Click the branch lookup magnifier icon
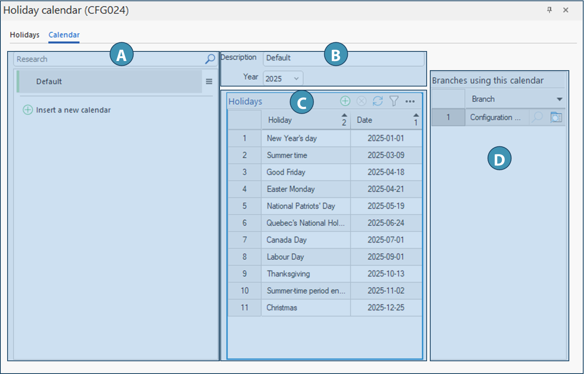This screenshot has width=584, height=374. [538, 117]
